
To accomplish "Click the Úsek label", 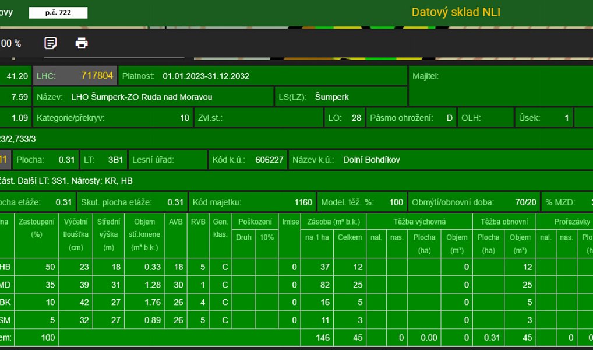I will (x=528, y=118).
